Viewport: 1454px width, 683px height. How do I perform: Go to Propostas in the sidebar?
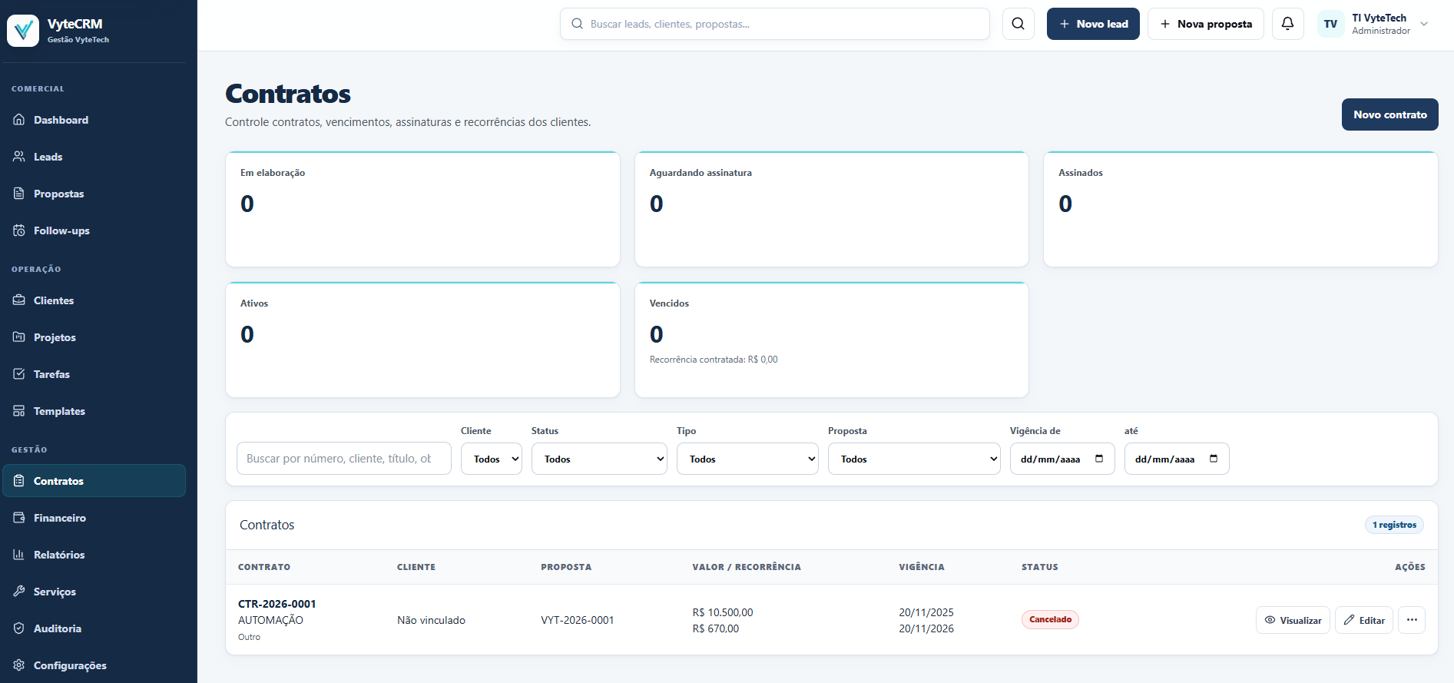click(94, 194)
